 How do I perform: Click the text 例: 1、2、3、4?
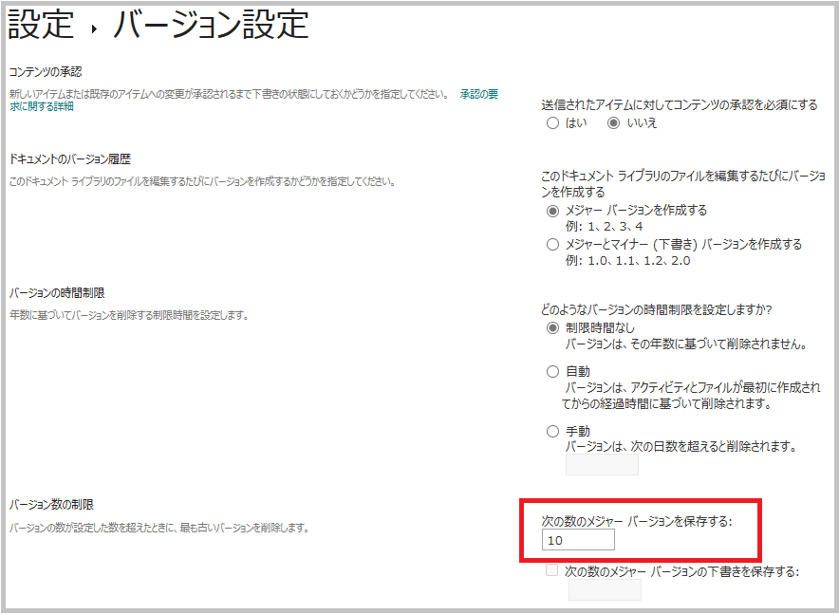coord(605,227)
